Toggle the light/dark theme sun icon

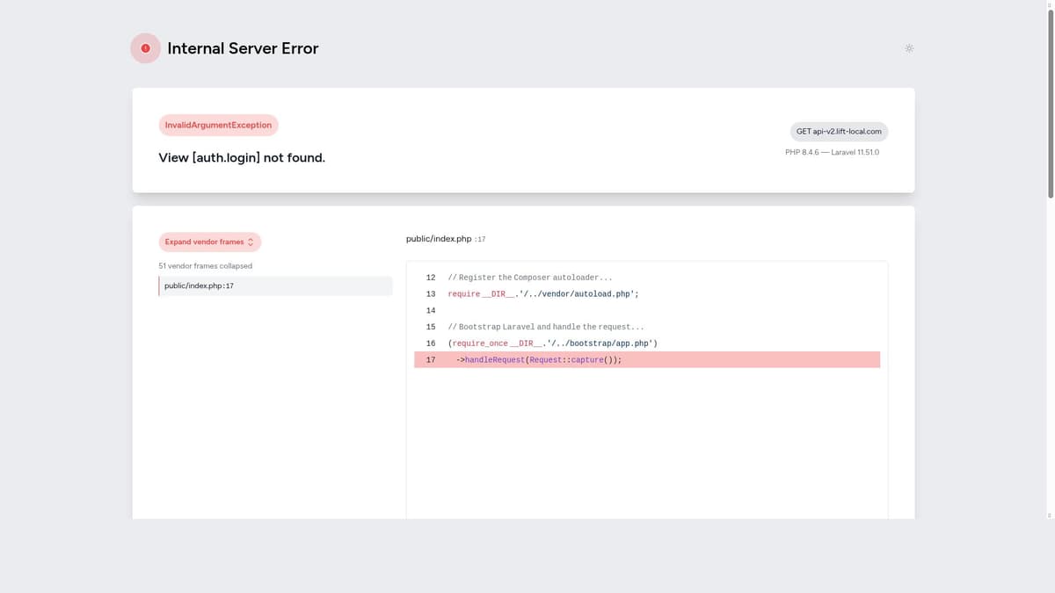coord(909,47)
